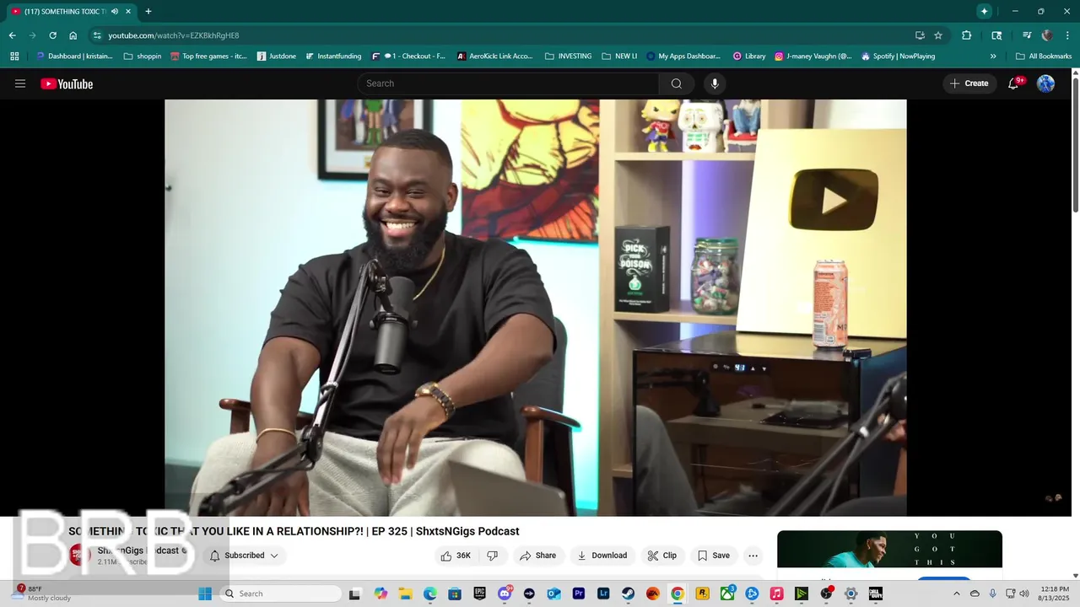Image resolution: width=1080 pixels, height=607 pixels.
Task: Open the Windows Start menu
Action: 205,594
